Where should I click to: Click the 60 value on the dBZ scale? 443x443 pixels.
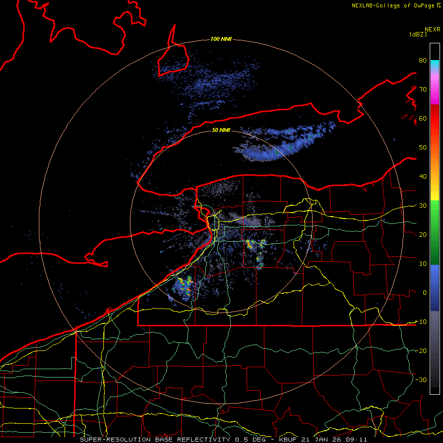coord(423,118)
